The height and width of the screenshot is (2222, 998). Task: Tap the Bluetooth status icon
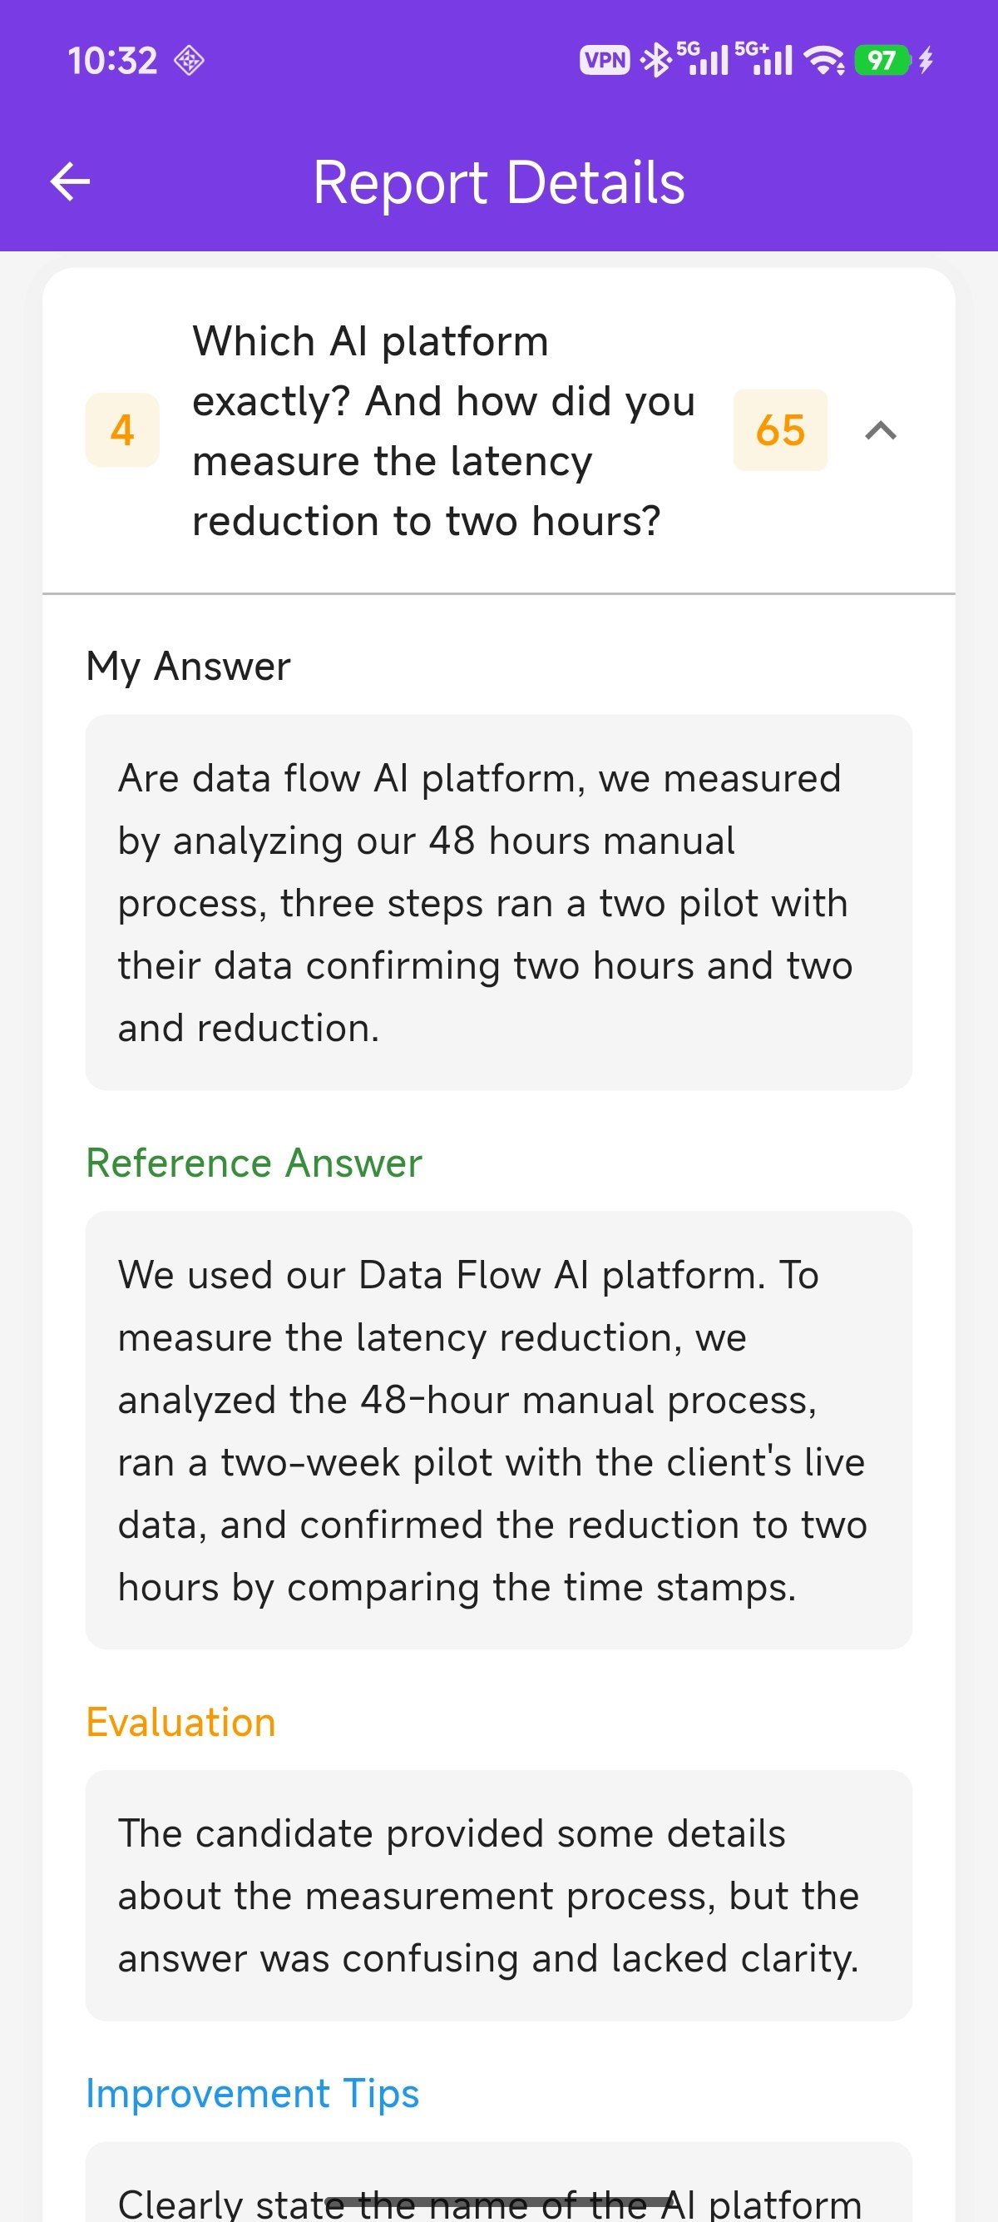pyautogui.click(x=657, y=61)
